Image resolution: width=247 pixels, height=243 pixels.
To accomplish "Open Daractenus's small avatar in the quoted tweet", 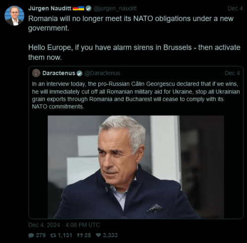I will click(x=36, y=73).
